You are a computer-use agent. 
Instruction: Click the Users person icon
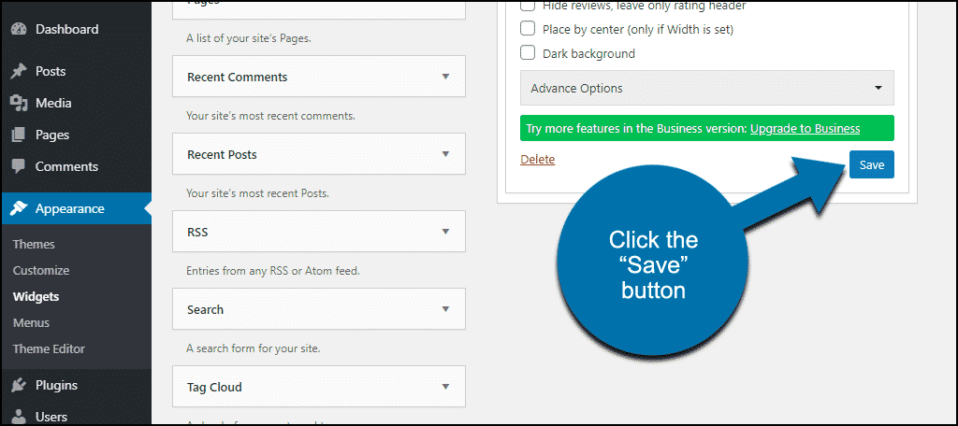tap(19, 418)
